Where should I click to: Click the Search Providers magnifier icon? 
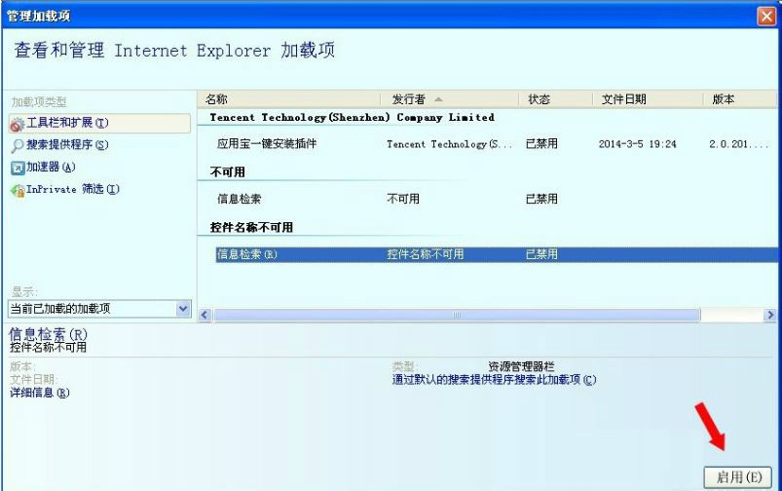pyautogui.click(x=18, y=146)
